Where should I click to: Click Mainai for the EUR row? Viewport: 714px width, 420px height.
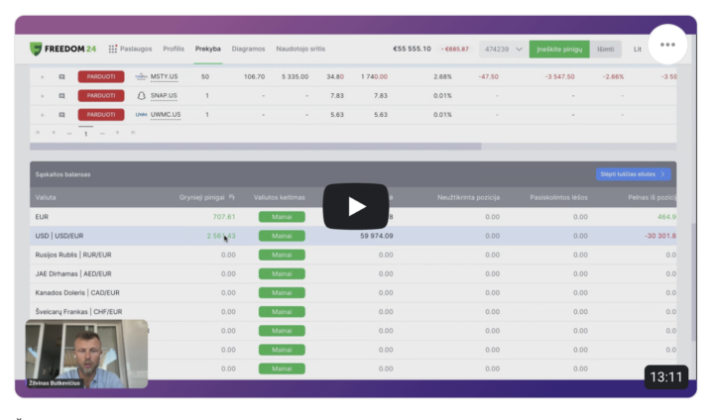[x=282, y=217]
